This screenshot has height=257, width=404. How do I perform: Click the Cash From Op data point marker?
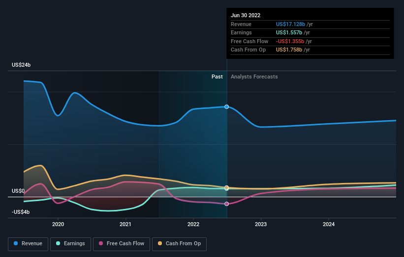pos(226,187)
